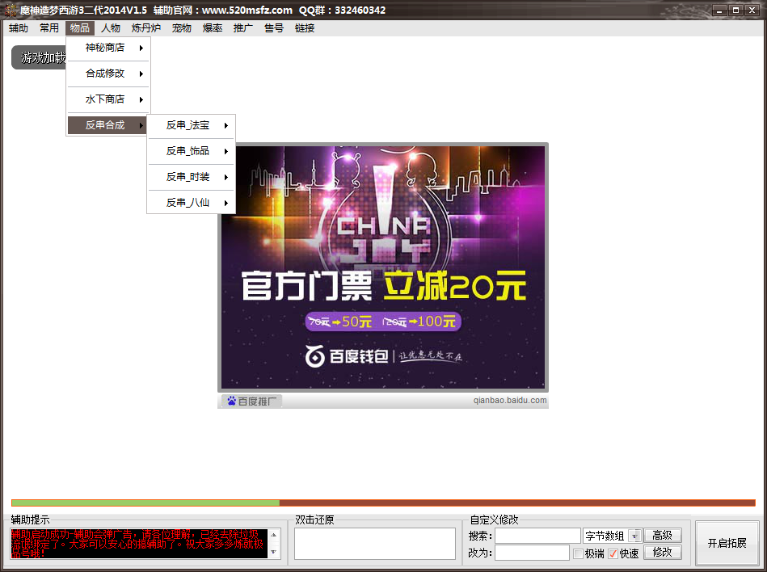Open the 字节数组 type dropdown
The image size is (767, 572).
[634, 536]
